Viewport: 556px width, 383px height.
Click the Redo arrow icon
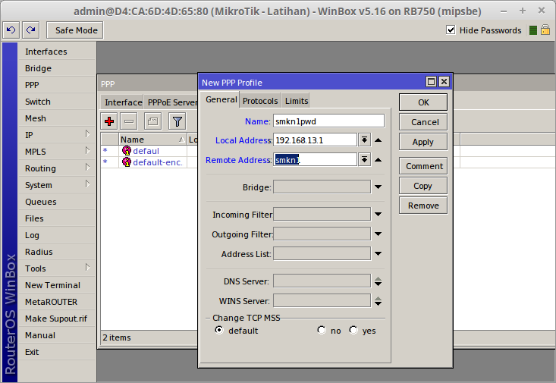point(31,30)
